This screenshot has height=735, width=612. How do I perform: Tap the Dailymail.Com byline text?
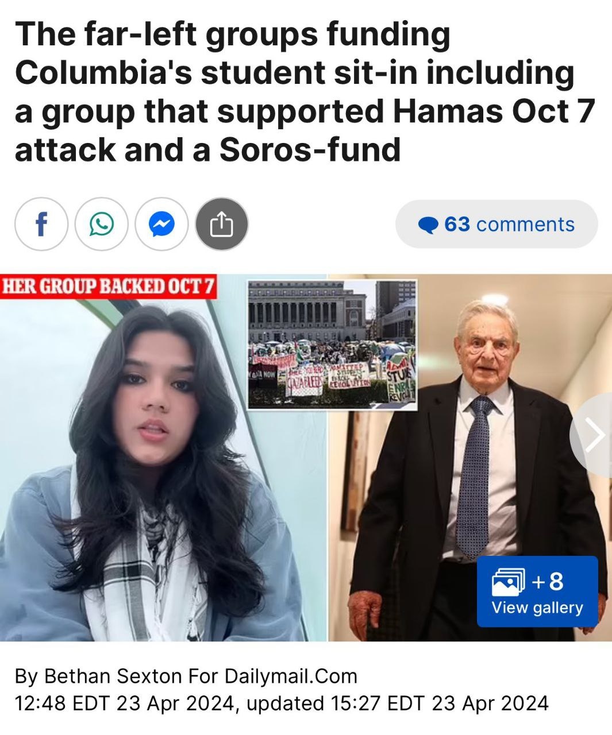tap(291, 676)
